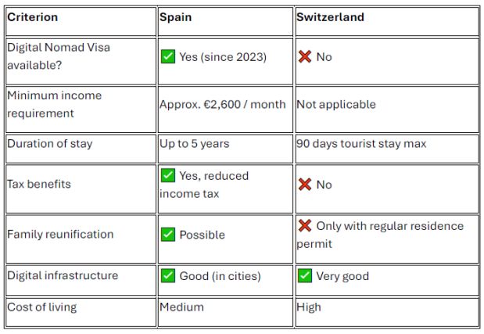Click the "High" cost of living cell

tap(309, 307)
